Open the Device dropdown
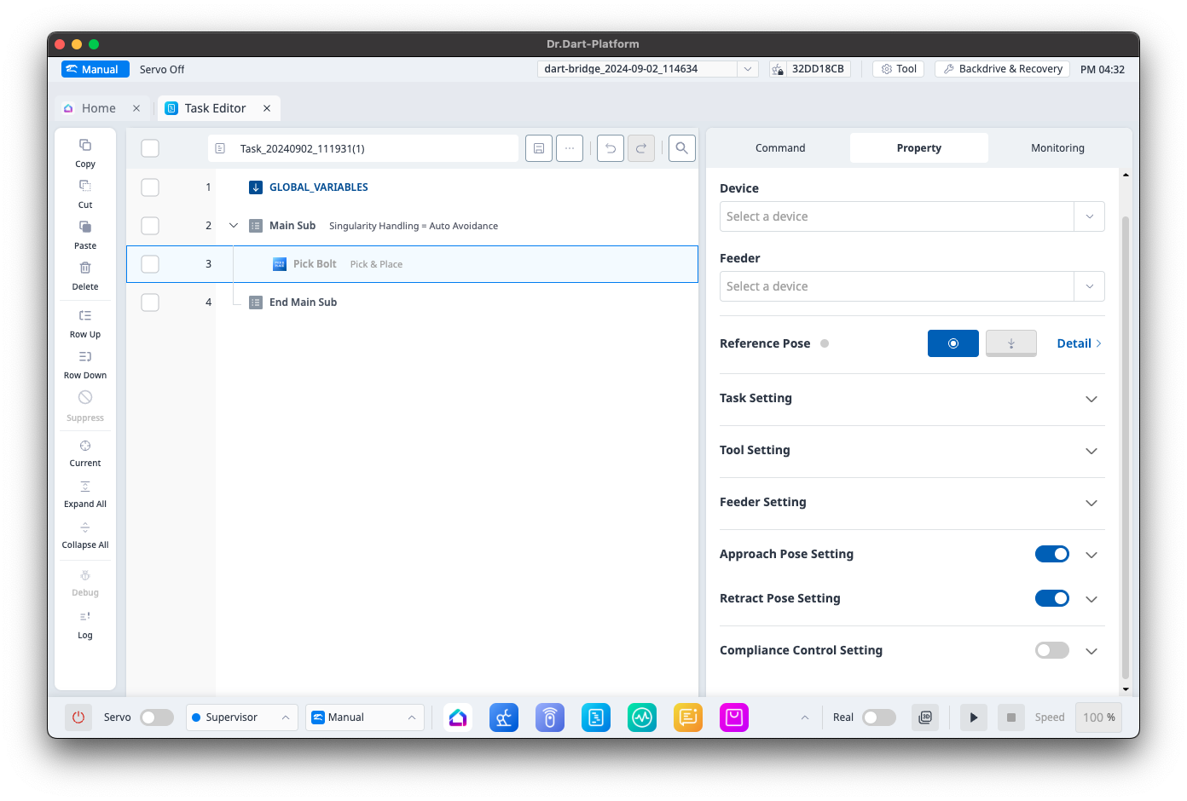Image resolution: width=1187 pixels, height=801 pixels. pyautogui.click(x=912, y=216)
